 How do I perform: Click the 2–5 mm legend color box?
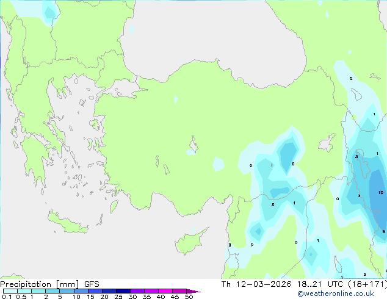point(52,291)
